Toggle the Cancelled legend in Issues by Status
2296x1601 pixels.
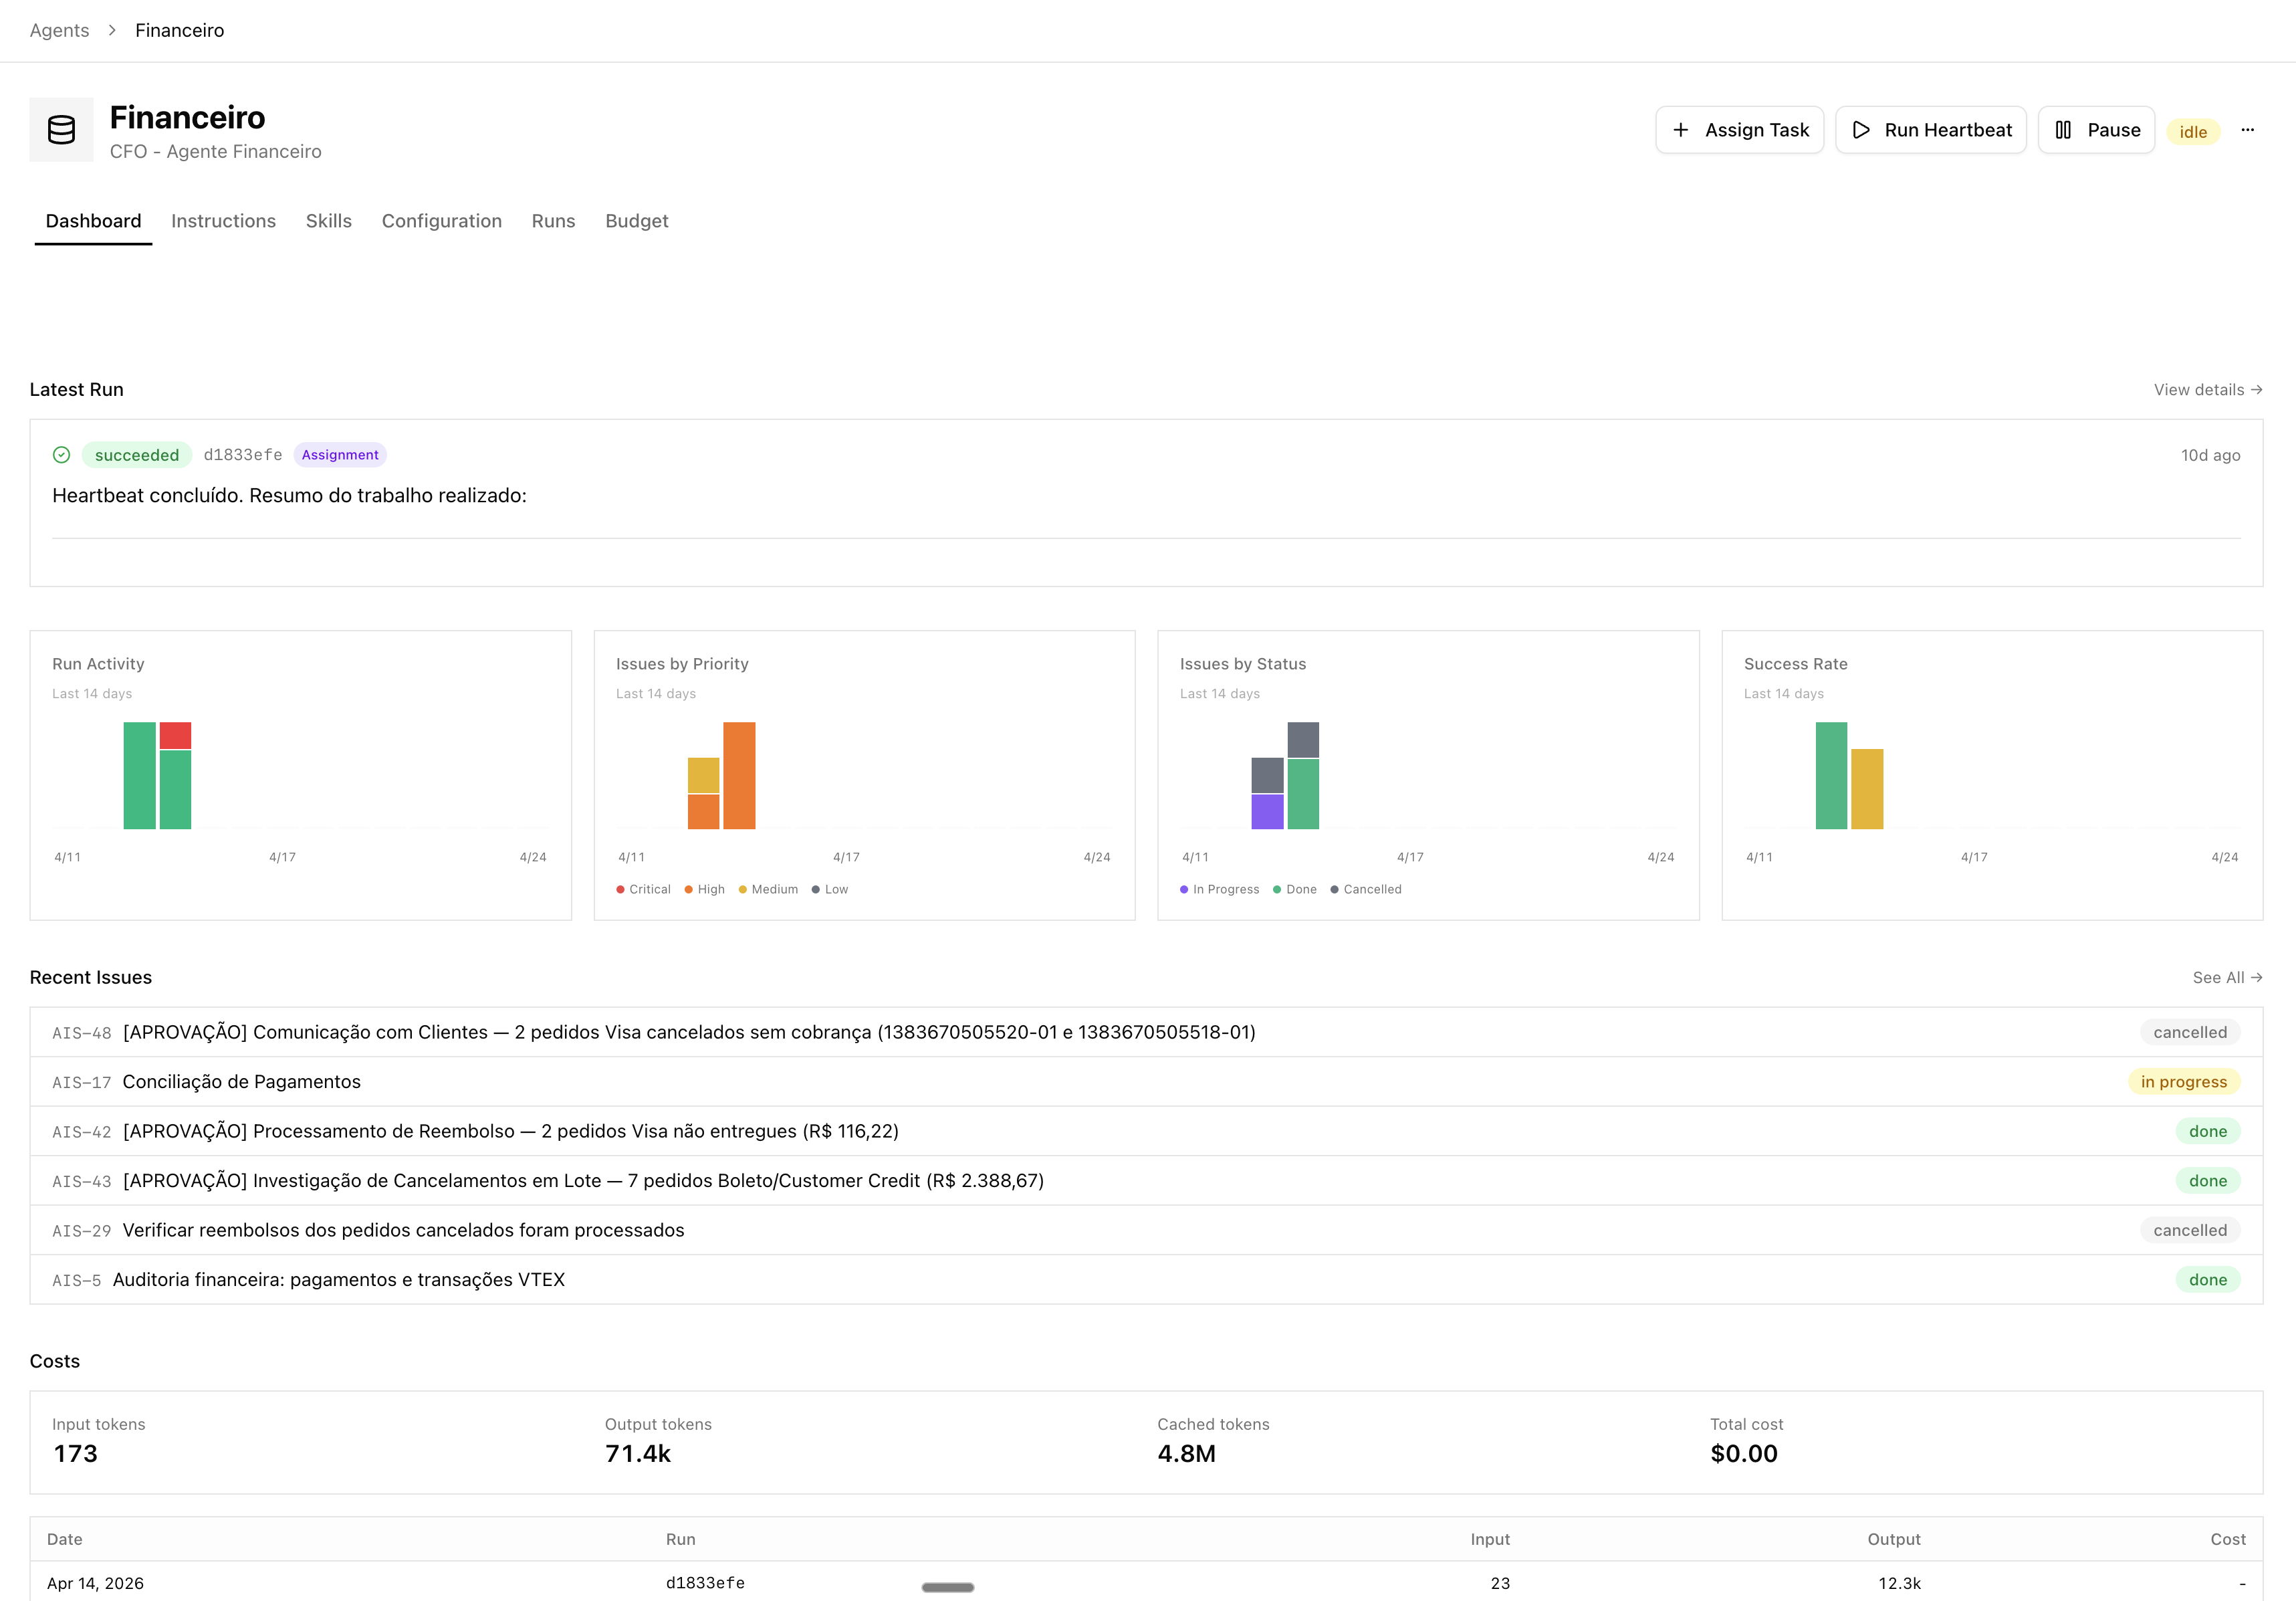1366,889
